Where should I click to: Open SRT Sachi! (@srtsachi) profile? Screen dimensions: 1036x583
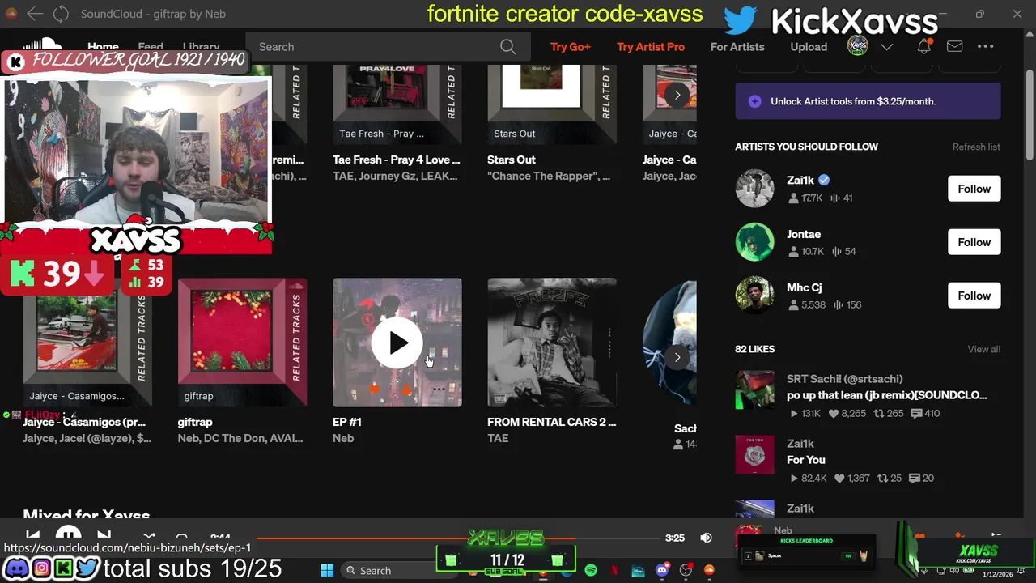point(845,379)
